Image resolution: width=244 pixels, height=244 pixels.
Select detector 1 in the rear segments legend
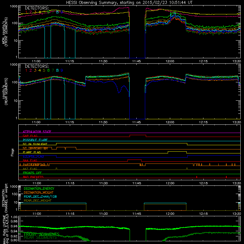coord(26,70)
